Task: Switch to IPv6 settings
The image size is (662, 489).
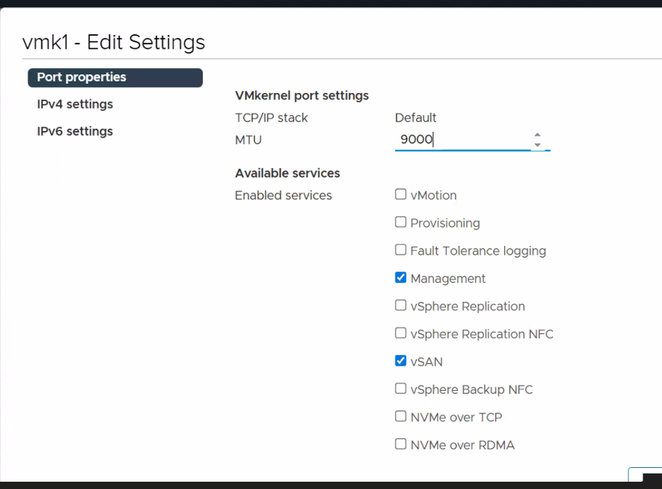Action: (75, 131)
